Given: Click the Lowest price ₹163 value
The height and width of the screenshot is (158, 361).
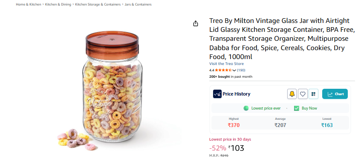Looking at the screenshot, I should tap(327, 125).
